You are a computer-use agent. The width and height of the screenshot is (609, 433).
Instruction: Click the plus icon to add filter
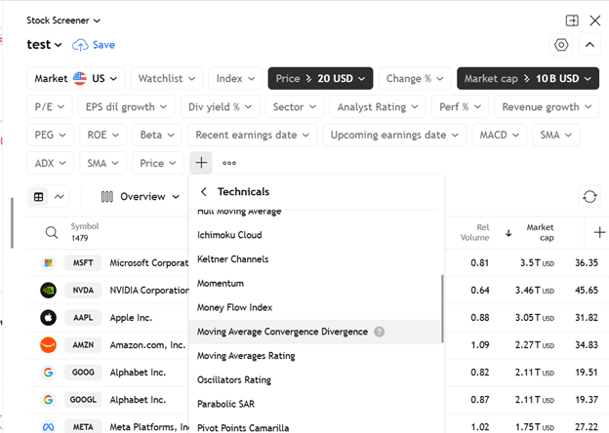click(200, 163)
